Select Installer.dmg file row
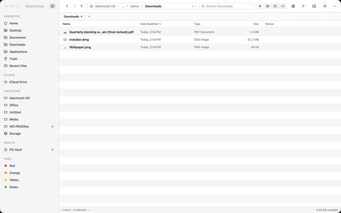 pyautogui.click(x=200, y=40)
